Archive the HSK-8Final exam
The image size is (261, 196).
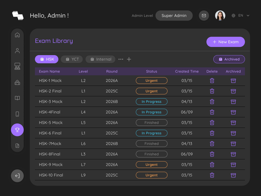[x=233, y=154]
